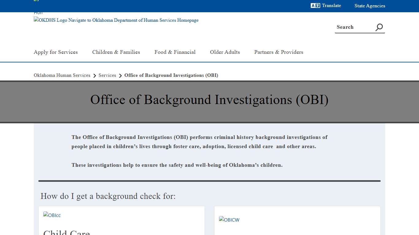Screen dimensions: 419x235
Task: Select the Older Adults navigation item
Action: pyautogui.click(x=225, y=52)
